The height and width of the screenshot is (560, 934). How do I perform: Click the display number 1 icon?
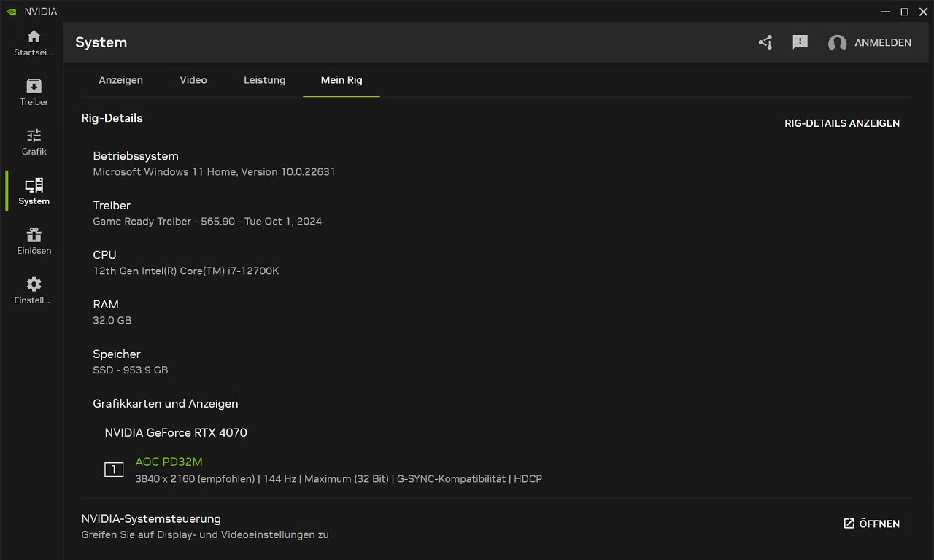pyautogui.click(x=114, y=470)
